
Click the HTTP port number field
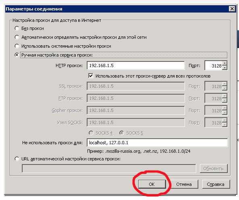tap(213, 65)
